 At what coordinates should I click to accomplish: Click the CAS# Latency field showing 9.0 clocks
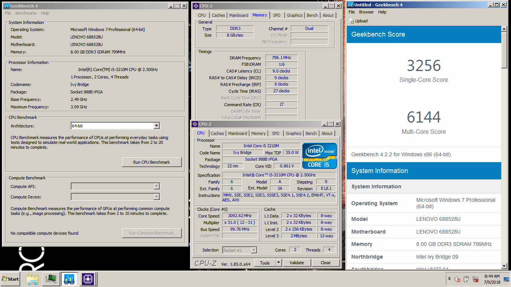click(282, 71)
